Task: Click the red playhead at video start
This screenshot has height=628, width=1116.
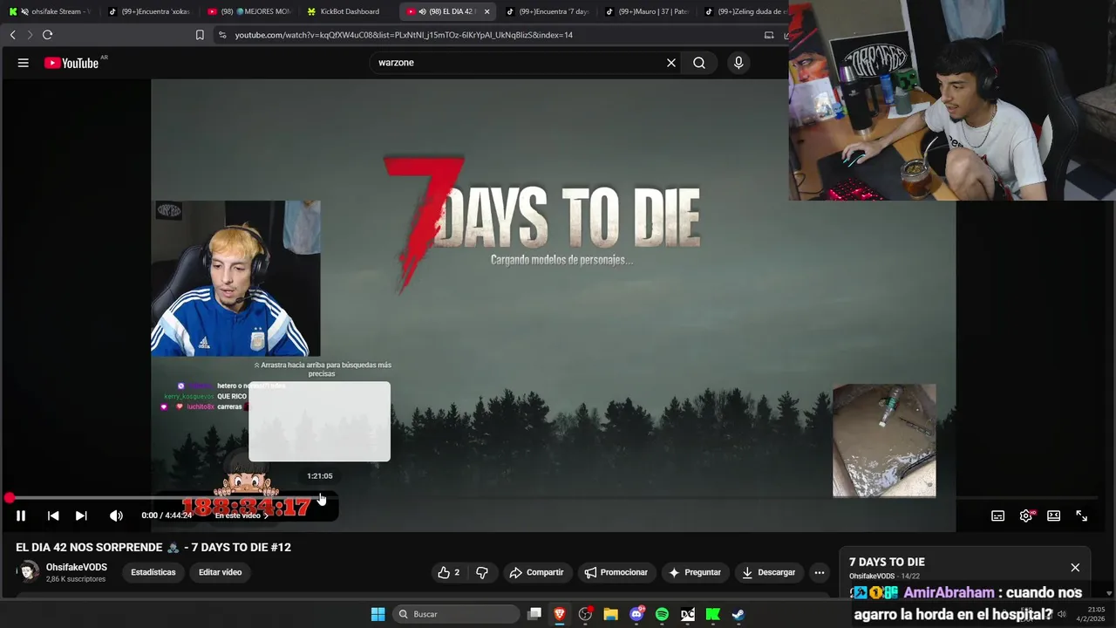Action: coord(10,498)
